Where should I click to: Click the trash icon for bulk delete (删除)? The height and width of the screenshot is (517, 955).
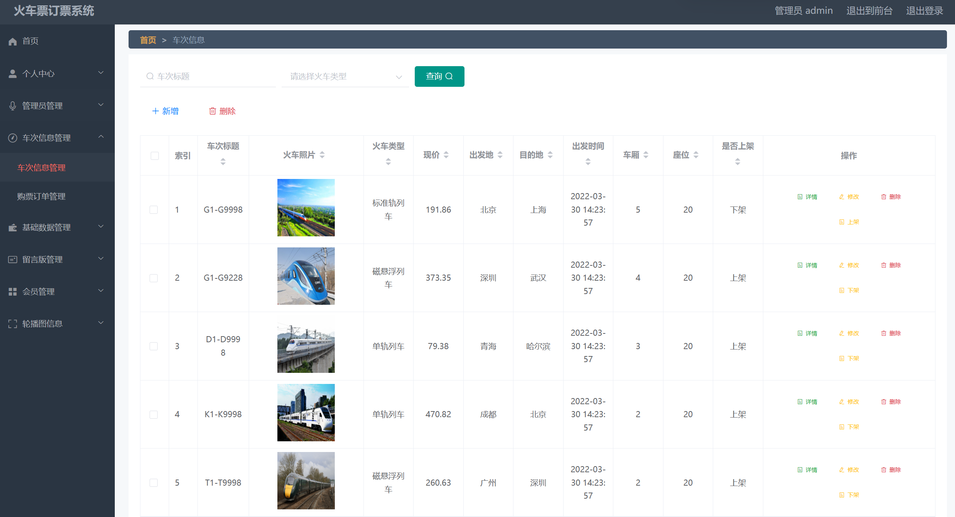pos(212,111)
